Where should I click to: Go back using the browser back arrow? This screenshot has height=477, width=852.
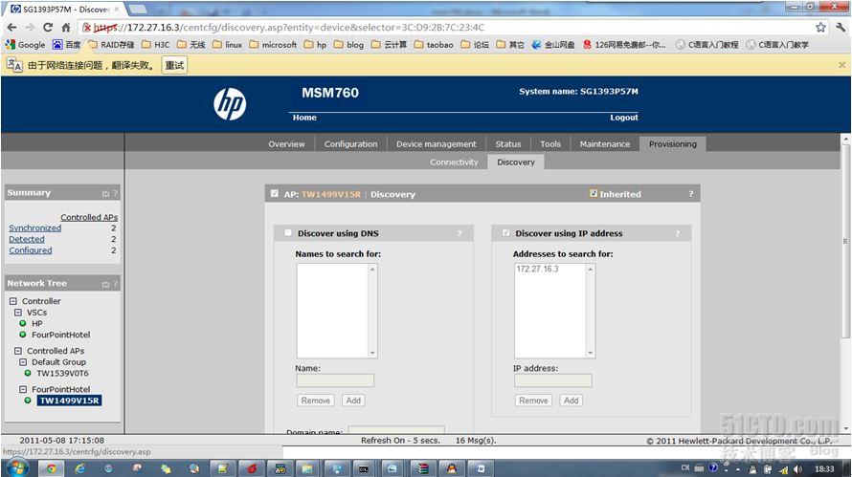point(11,27)
